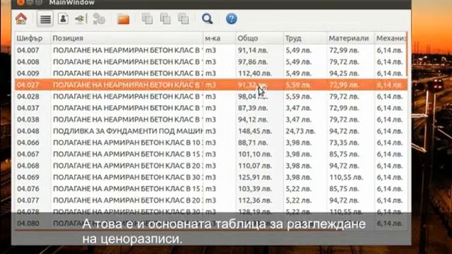This screenshot has height=254, width=452.
Task: Click labor value 3,47 лв. in row 04.037
Action: pos(298,108)
